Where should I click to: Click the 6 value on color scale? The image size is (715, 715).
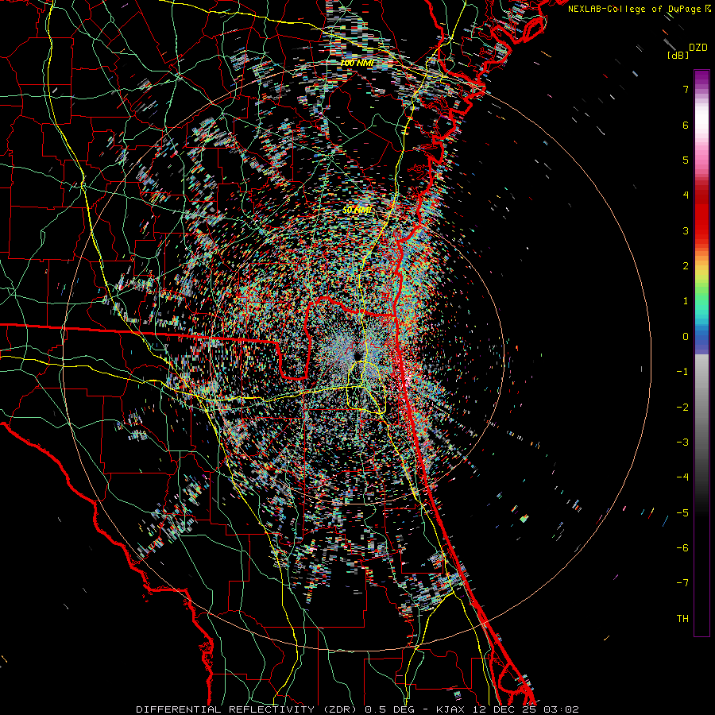686,125
